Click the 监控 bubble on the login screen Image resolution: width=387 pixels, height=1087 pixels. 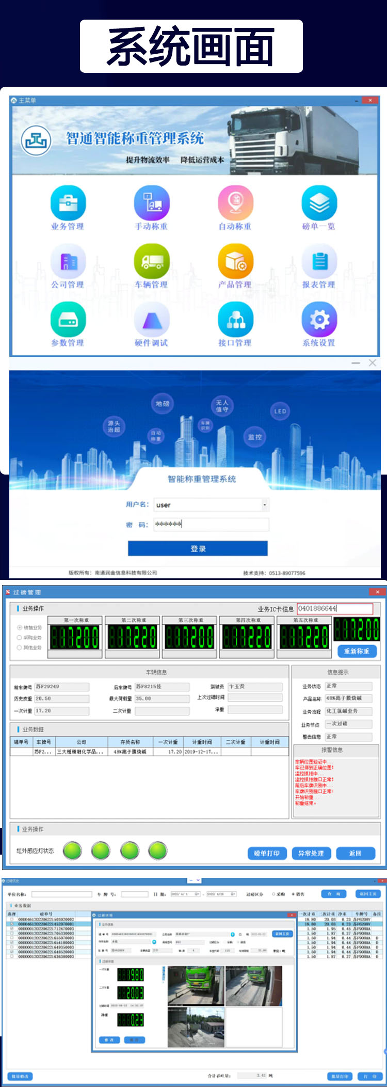coord(255,437)
